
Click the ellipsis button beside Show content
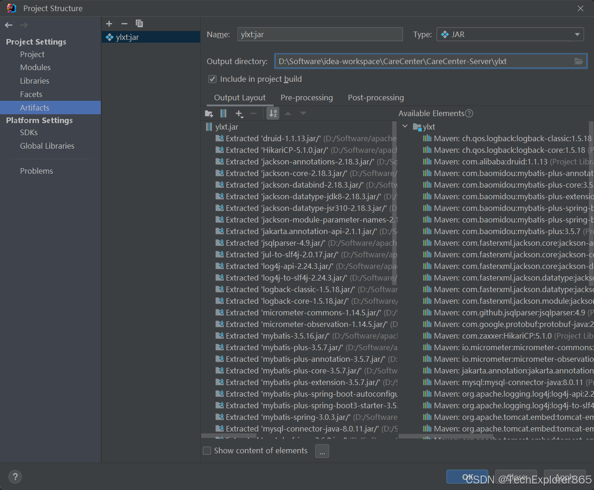322,451
